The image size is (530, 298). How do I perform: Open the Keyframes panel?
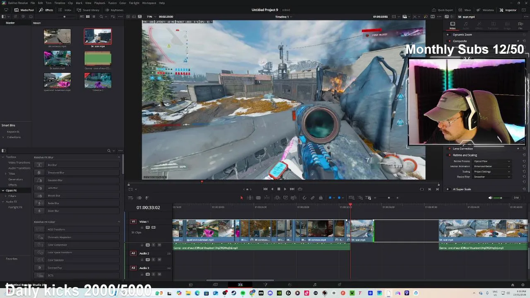click(114, 10)
